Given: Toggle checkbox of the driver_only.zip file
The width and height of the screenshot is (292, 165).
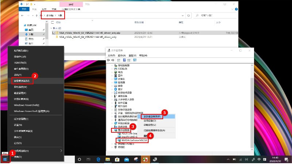Looking at the screenshot, I should tap(54, 33).
